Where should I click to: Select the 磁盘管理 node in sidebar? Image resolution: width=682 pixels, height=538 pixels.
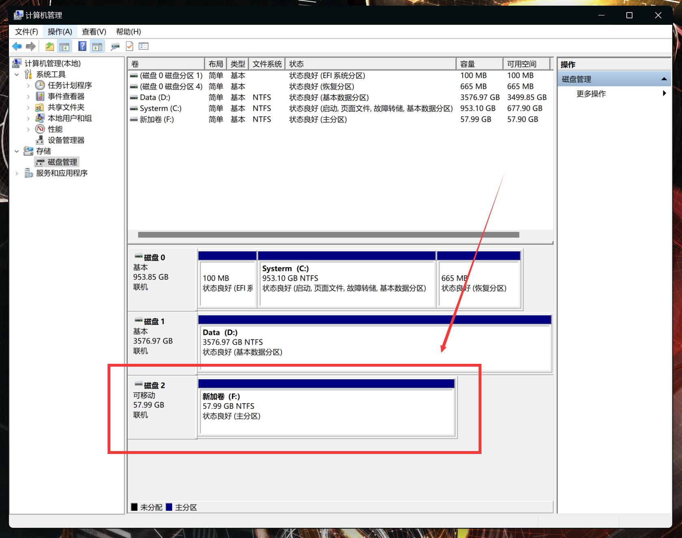click(x=62, y=162)
